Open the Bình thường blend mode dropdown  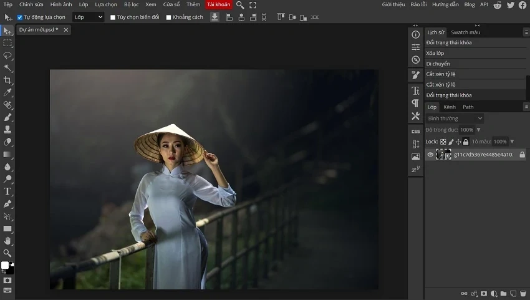(455, 119)
